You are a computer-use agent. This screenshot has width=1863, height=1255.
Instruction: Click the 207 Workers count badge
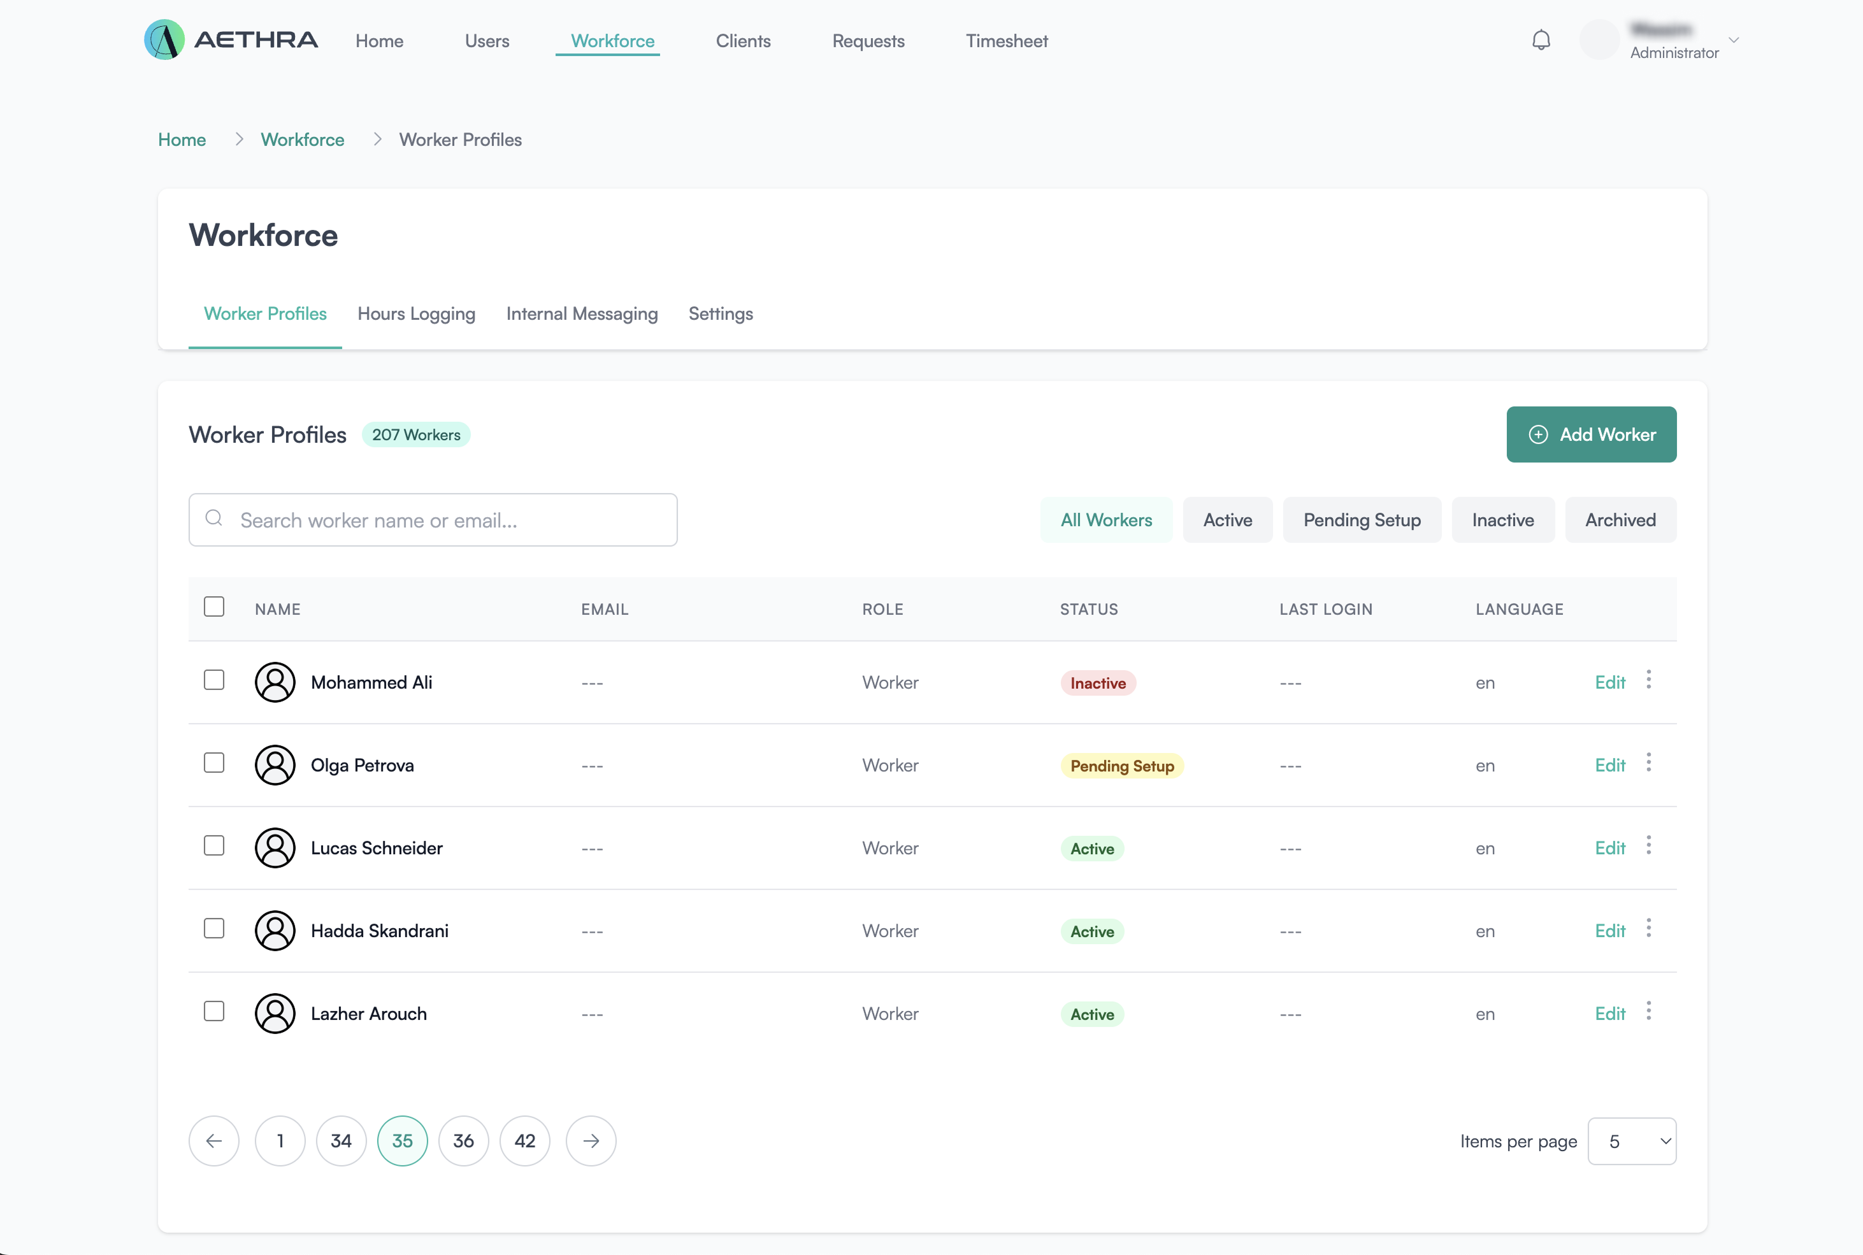point(416,434)
